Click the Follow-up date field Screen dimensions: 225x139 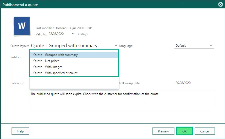pos(188,83)
